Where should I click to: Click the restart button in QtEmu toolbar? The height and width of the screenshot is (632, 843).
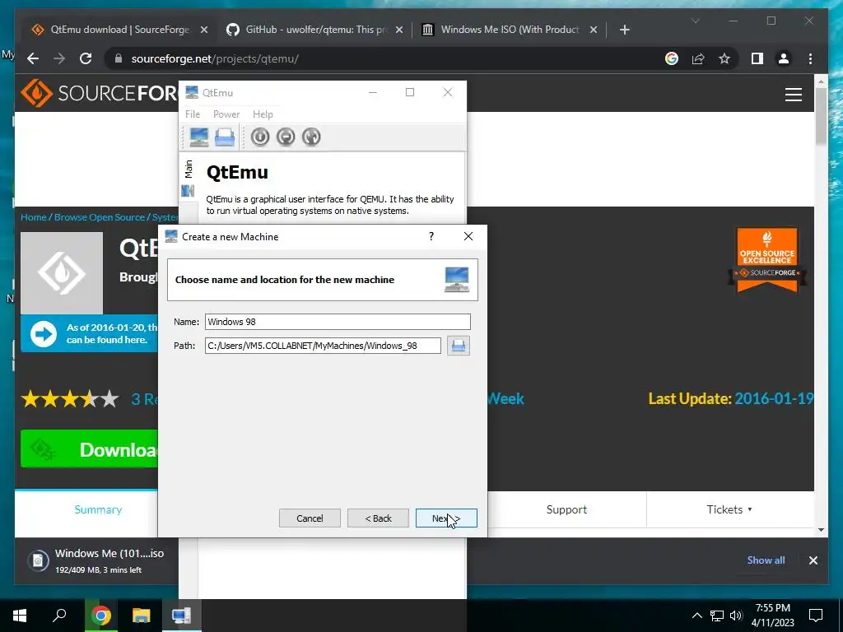[x=311, y=137]
